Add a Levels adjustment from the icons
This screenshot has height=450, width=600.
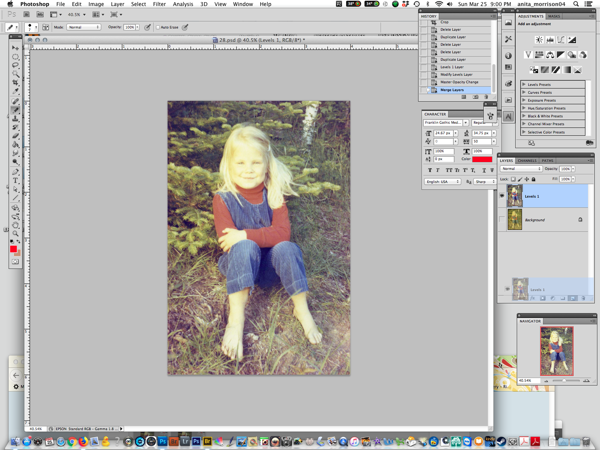point(550,40)
